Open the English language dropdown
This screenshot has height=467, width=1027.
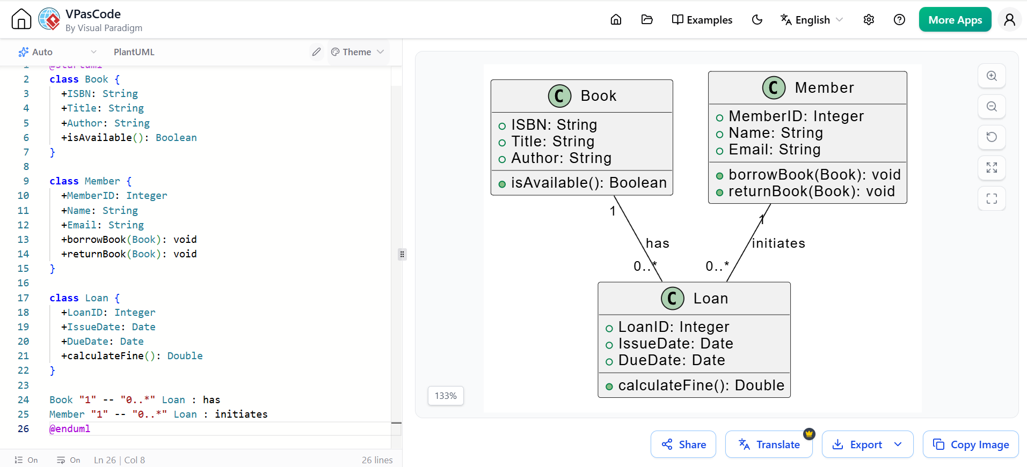click(812, 20)
